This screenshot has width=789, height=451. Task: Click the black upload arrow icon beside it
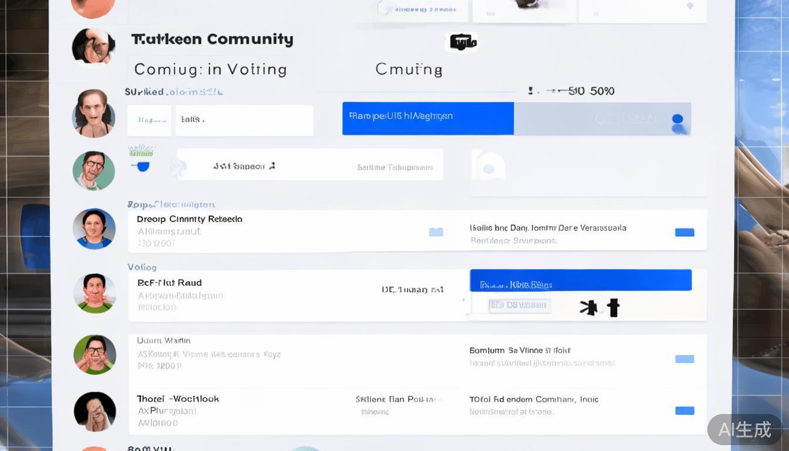[614, 307]
